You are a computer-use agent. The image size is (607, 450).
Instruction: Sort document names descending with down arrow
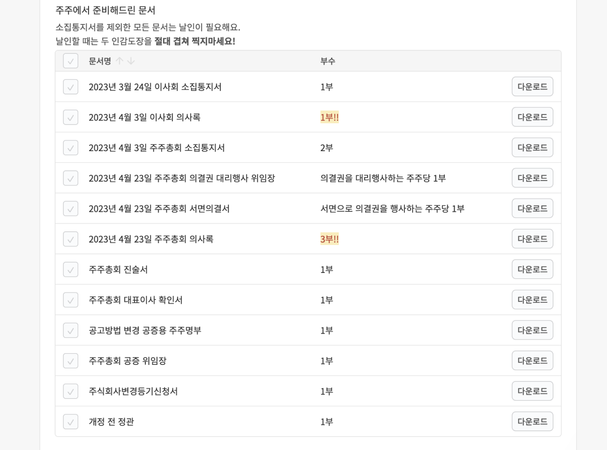coord(131,61)
